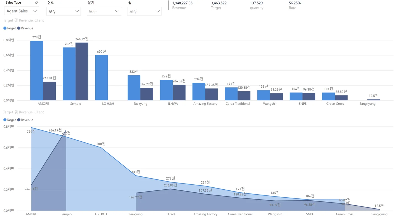The image size is (395, 218).
Task: Click the ILHWA Revenue bar 206.86천
Action: click(x=179, y=93)
